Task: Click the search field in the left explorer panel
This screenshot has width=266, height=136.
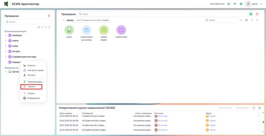Action: (28, 22)
